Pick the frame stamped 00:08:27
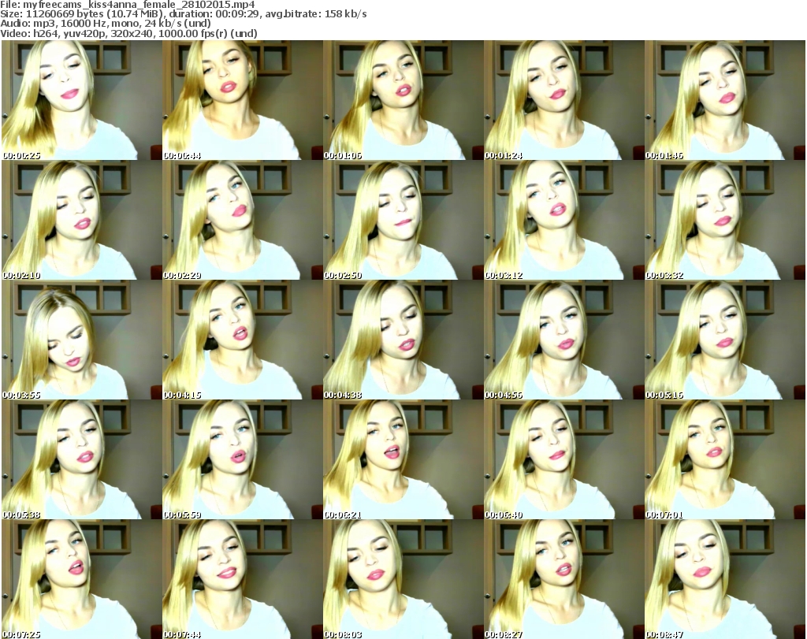The image size is (807, 639). point(564,579)
